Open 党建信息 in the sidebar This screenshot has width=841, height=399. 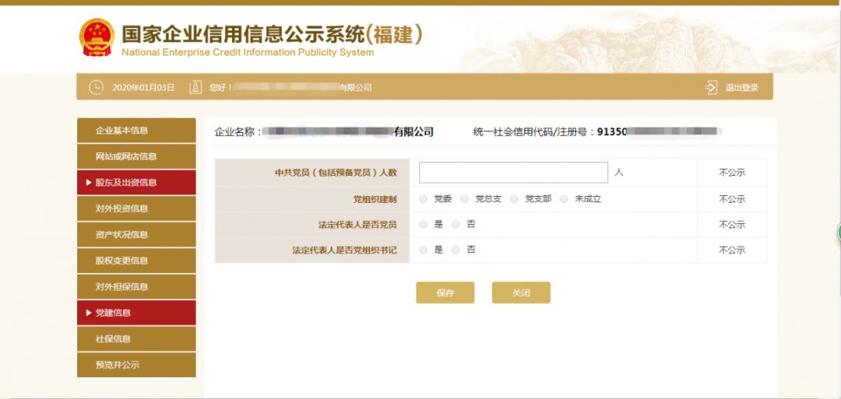tap(136, 313)
